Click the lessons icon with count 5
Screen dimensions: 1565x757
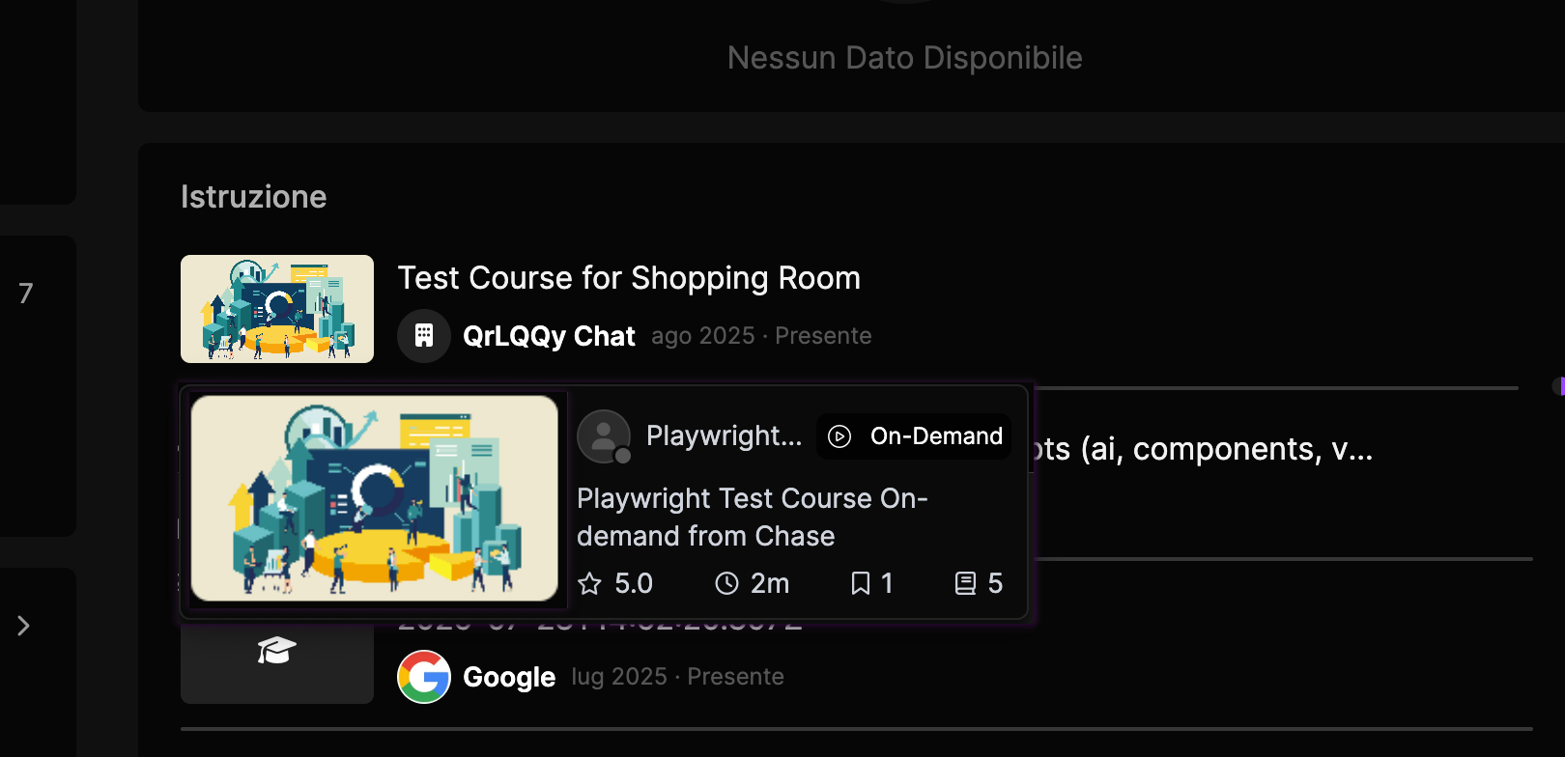(965, 583)
